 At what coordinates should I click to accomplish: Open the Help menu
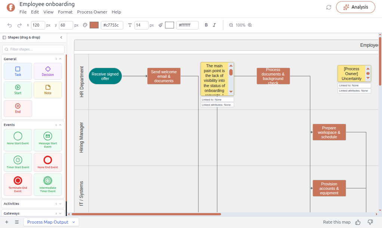coord(117,12)
